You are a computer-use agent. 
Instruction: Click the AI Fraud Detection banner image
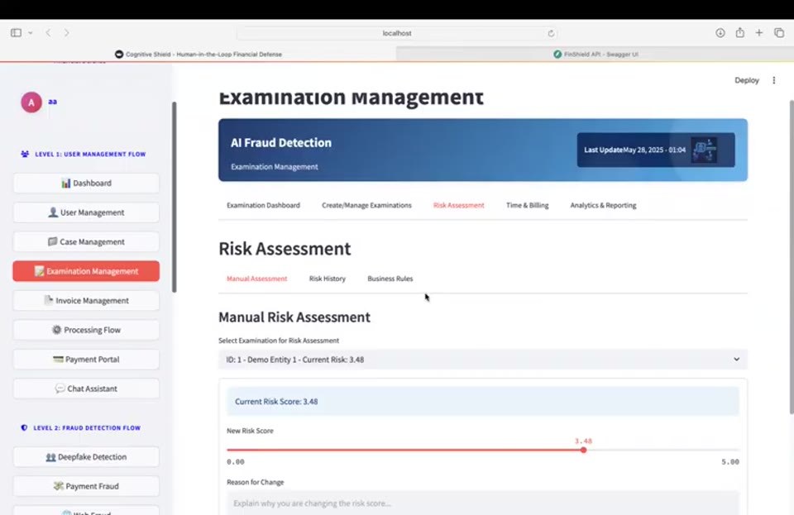(x=704, y=150)
